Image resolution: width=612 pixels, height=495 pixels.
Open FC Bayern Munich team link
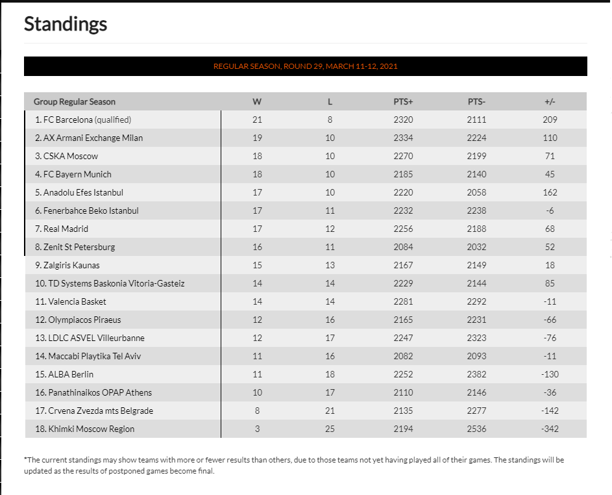(77, 174)
